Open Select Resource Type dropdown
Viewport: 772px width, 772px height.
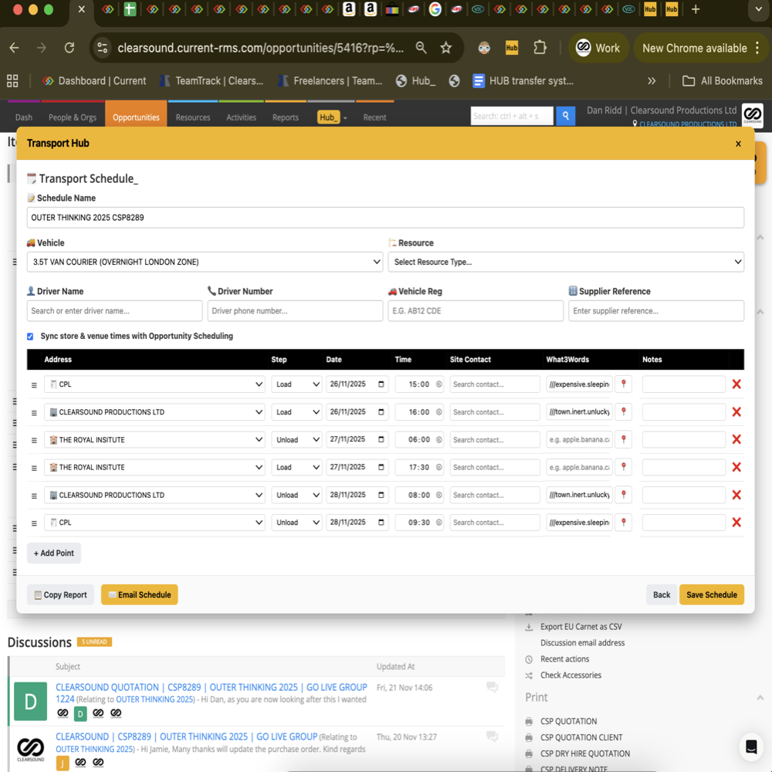point(566,262)
